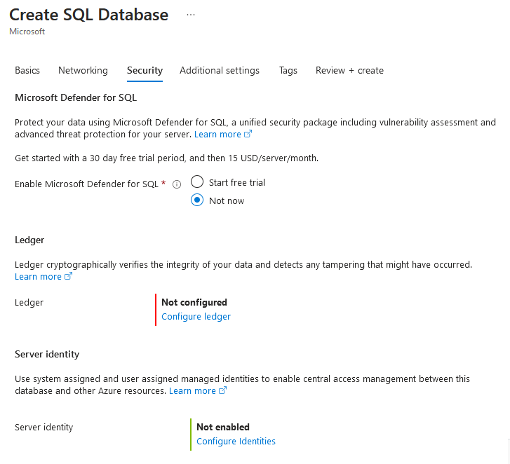
Task: Click the info icon beside Enable Microsoft Defender
Action: 177,184
